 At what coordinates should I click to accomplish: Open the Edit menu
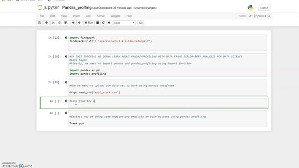[52, 16]
